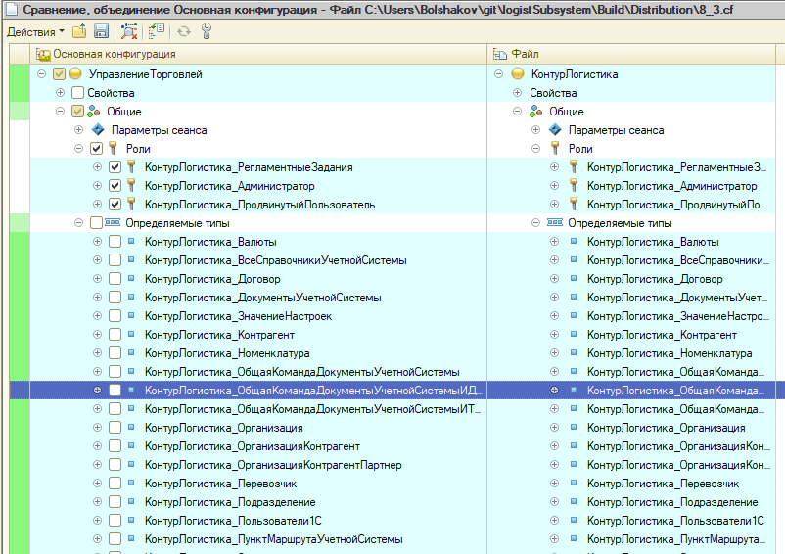
Task: Select КонтурЛогистика_Пользователи1С in Файл pane
Action: 675,521
